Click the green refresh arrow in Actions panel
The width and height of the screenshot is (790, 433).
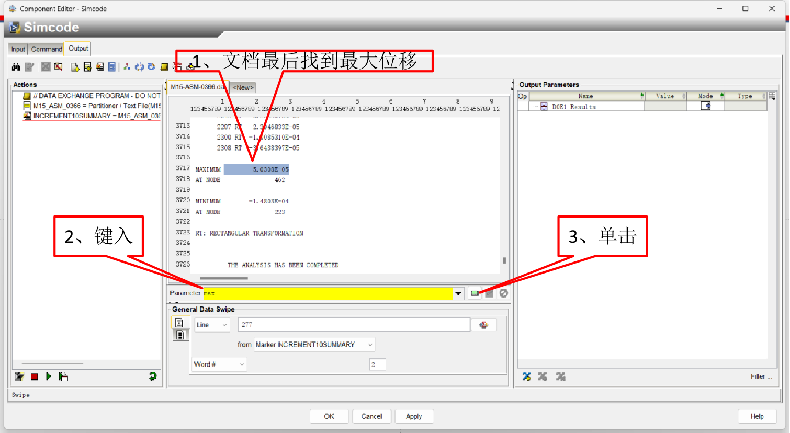point(153,376)
